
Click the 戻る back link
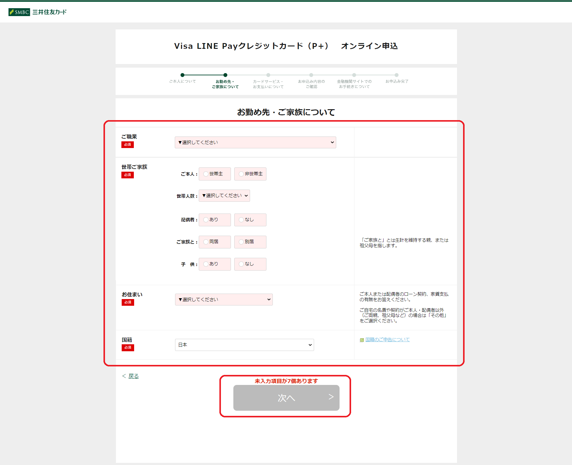click(x=134, y=376)
